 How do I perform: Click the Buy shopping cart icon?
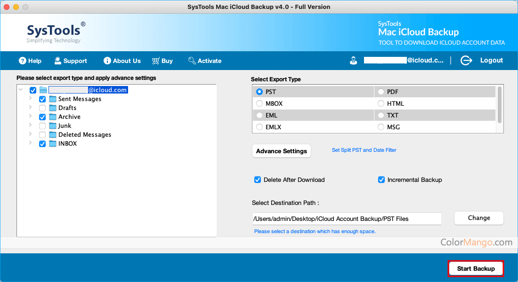(155, 61)
